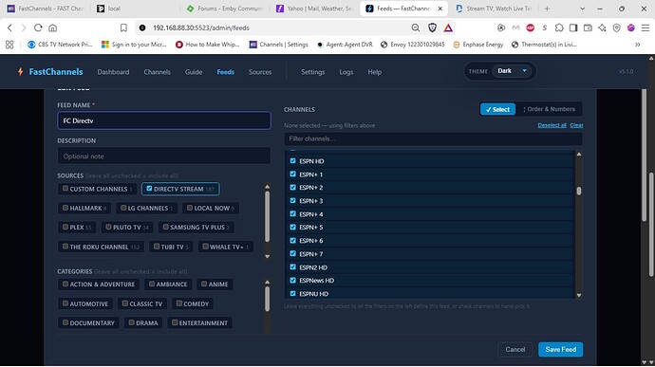
Task: Open Envoy 122301029845 bookmark
Action: 413,45
